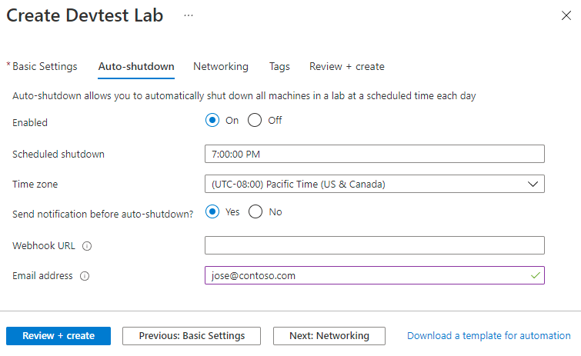Go to the Tags tab
The width and height of the screenshot is (581, 356).
click(x=279, y=67)
